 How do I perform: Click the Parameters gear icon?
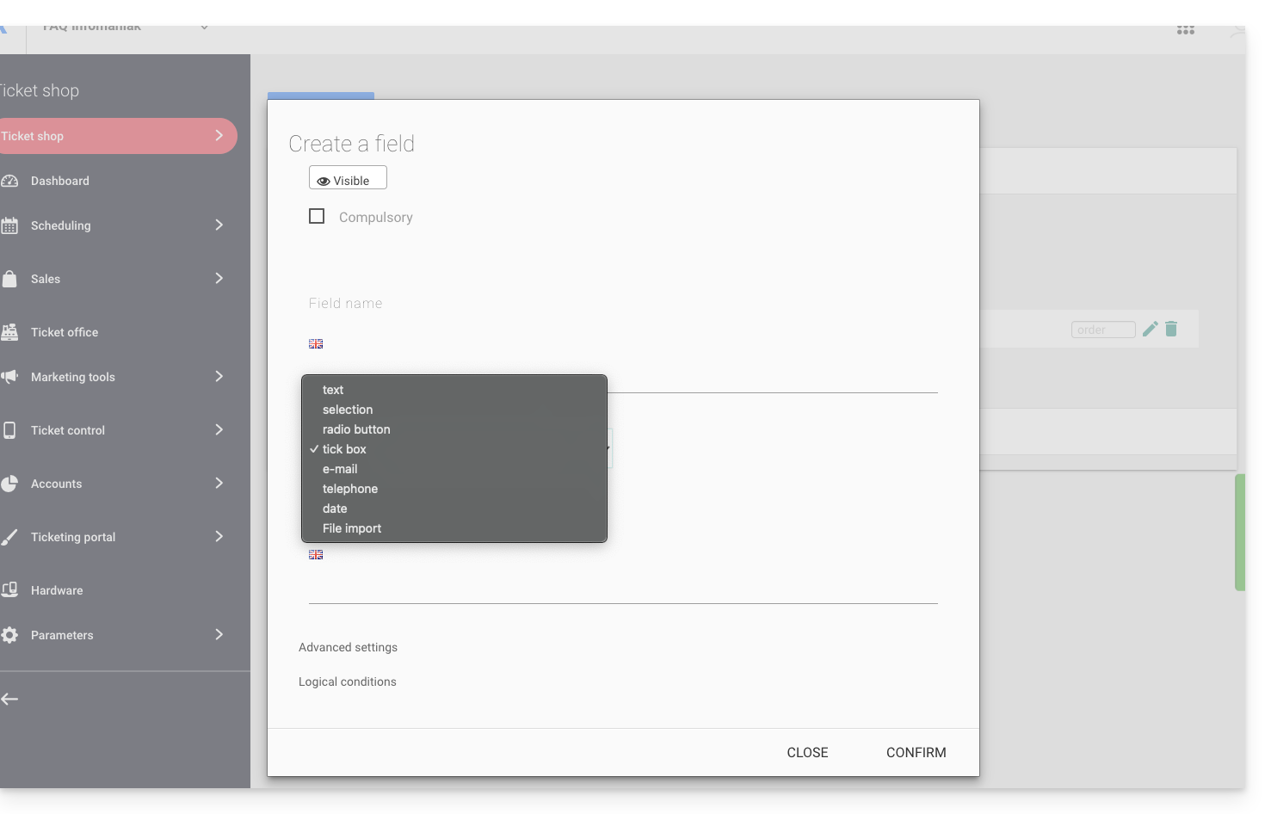[x=9, y=635]
